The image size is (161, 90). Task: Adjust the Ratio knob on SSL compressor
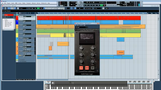(x=81, y=61)
